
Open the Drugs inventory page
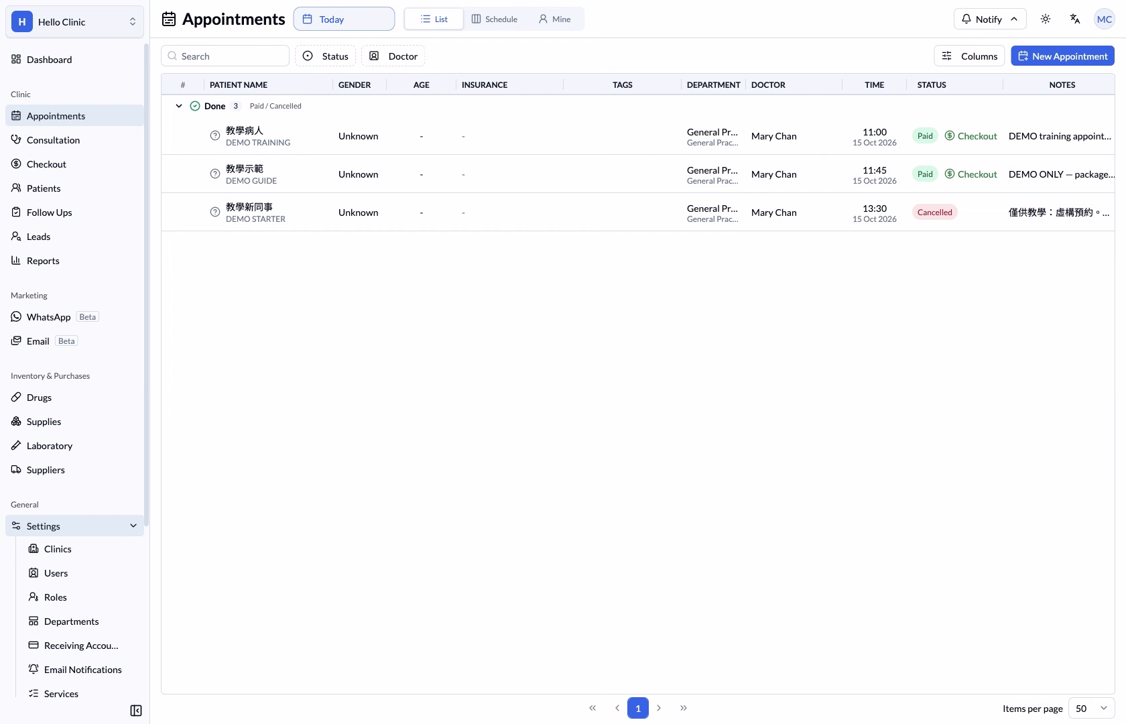point(74,398)
